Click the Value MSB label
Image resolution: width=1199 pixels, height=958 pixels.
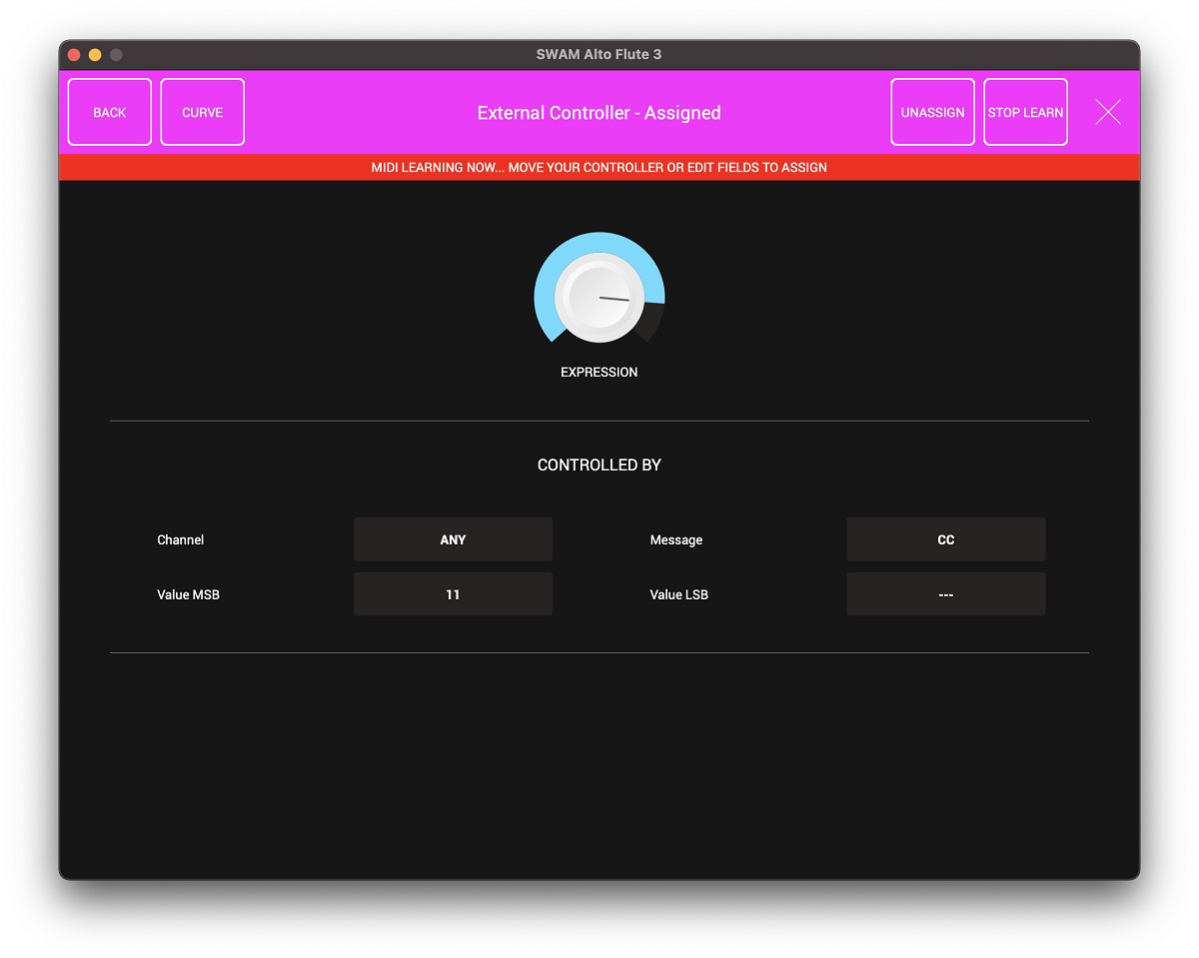tap(188, 594)
